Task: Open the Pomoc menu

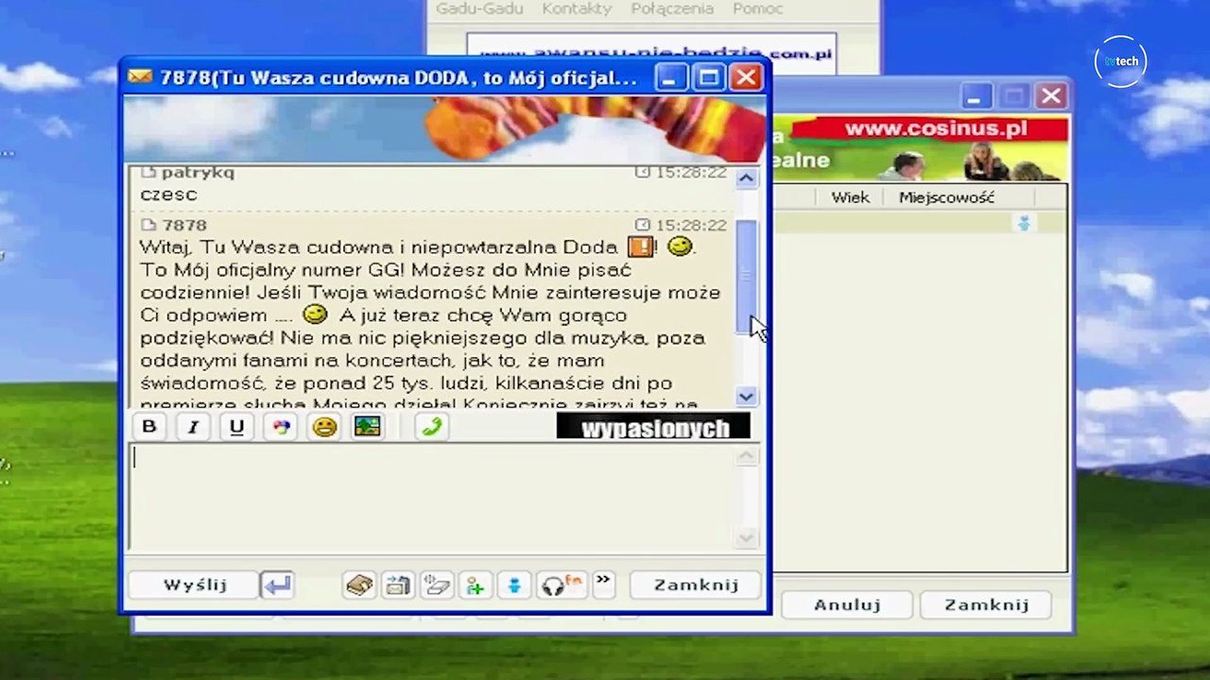Action: point(758,8)
